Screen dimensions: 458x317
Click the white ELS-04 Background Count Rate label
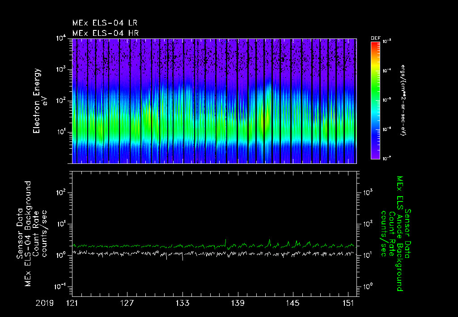pos(32,233)
